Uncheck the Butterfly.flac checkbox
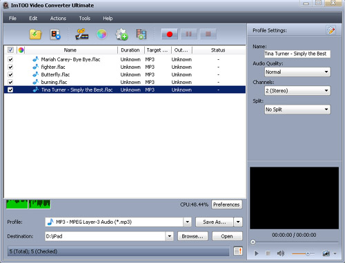This screenshot has height=263, width=345. point(10,74)
